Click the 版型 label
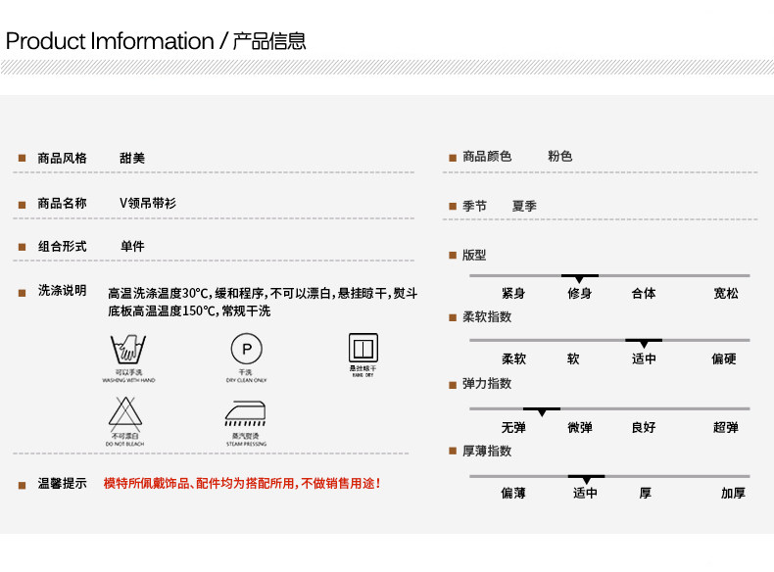The width and height of the screenshot is (774, 572). pos(474,256)
